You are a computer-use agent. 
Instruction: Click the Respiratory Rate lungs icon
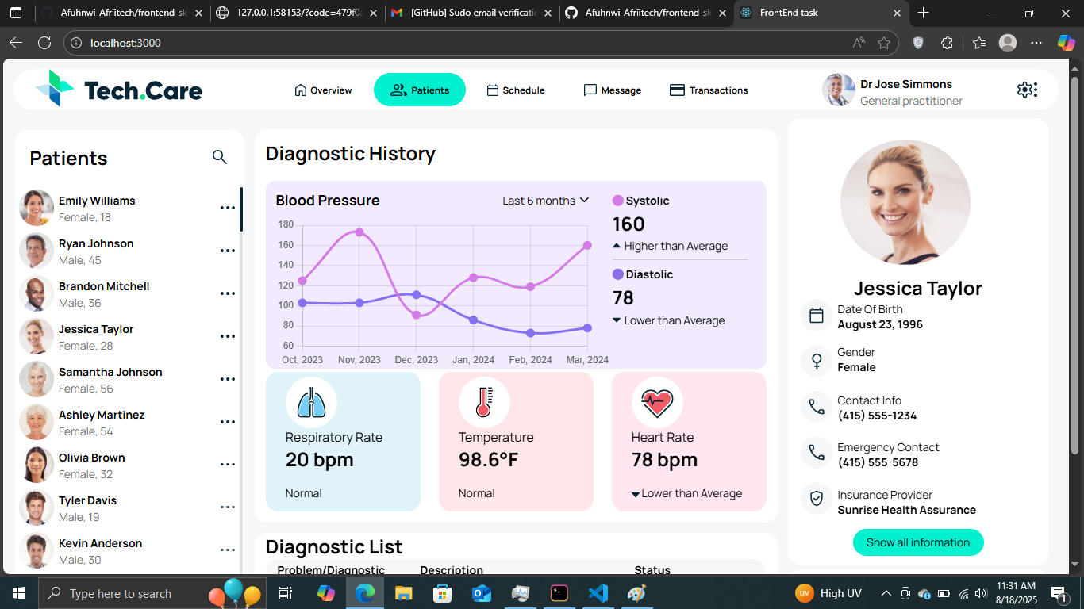coord(311,403)
